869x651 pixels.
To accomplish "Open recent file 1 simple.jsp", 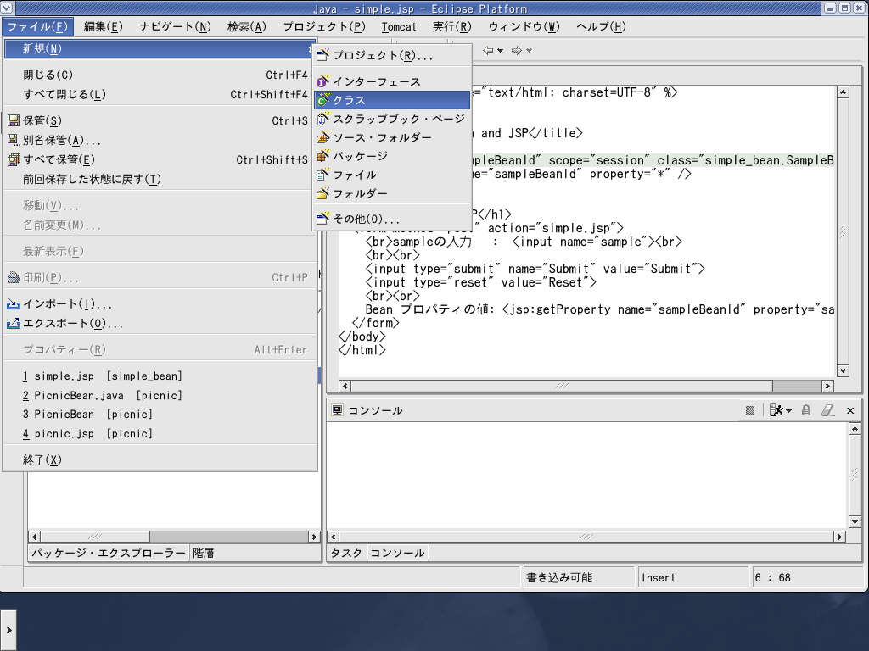I will click(x=160, y=376).
